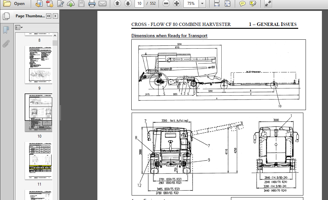The image size is (328, 200).
Task: Go to next page with down arrow
Action: [x=128, y=4]
